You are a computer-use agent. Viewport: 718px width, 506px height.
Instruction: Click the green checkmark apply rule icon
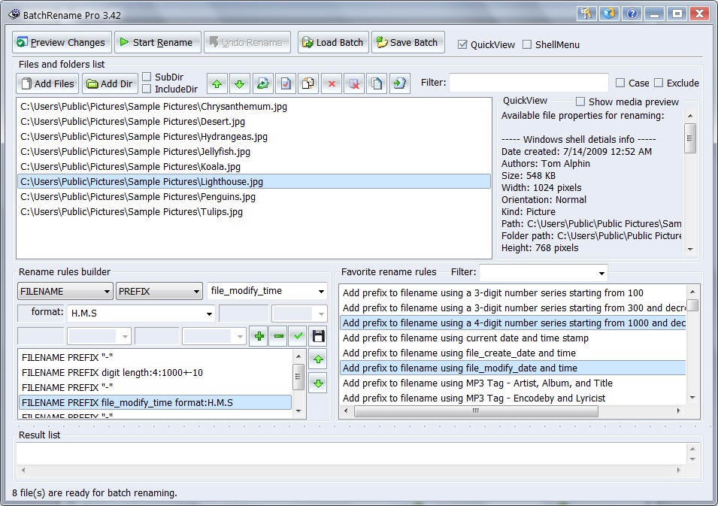[x=298, y=336]
